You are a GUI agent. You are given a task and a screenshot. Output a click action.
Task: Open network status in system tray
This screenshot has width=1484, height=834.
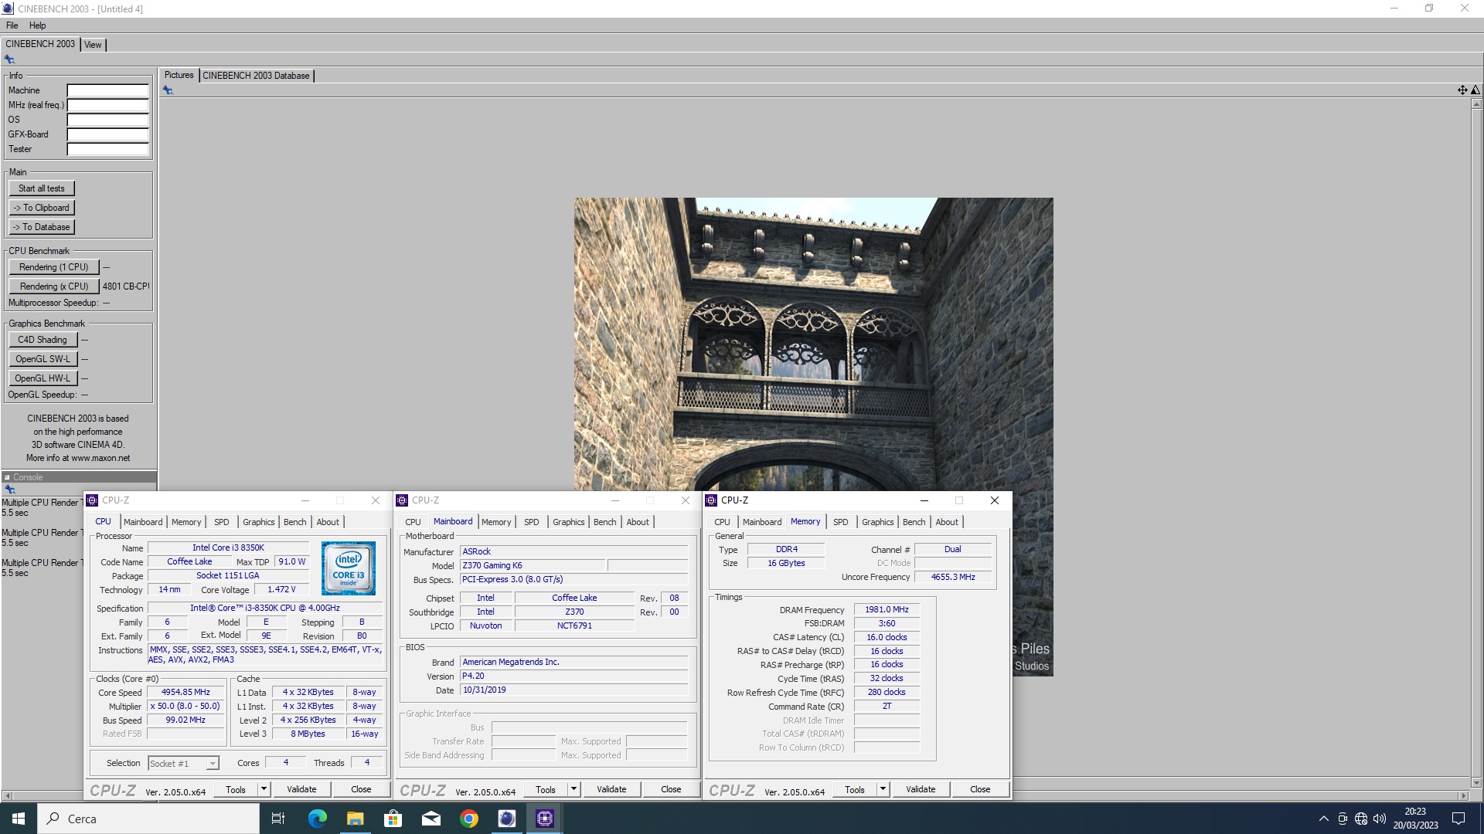click(x=1361, y=819)
